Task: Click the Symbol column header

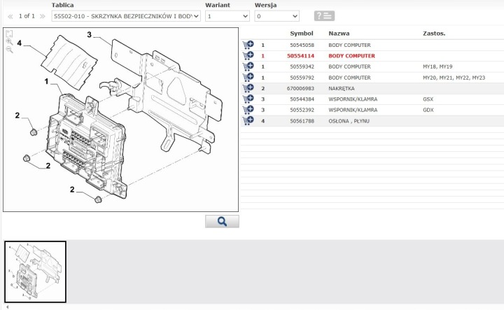Action: pyautogui.click(x=302, y=34)
